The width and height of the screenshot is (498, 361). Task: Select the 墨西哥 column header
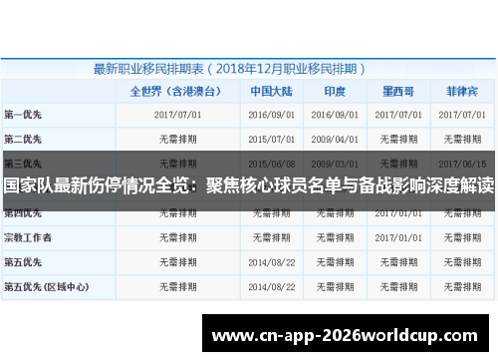(x=398, y=91)
